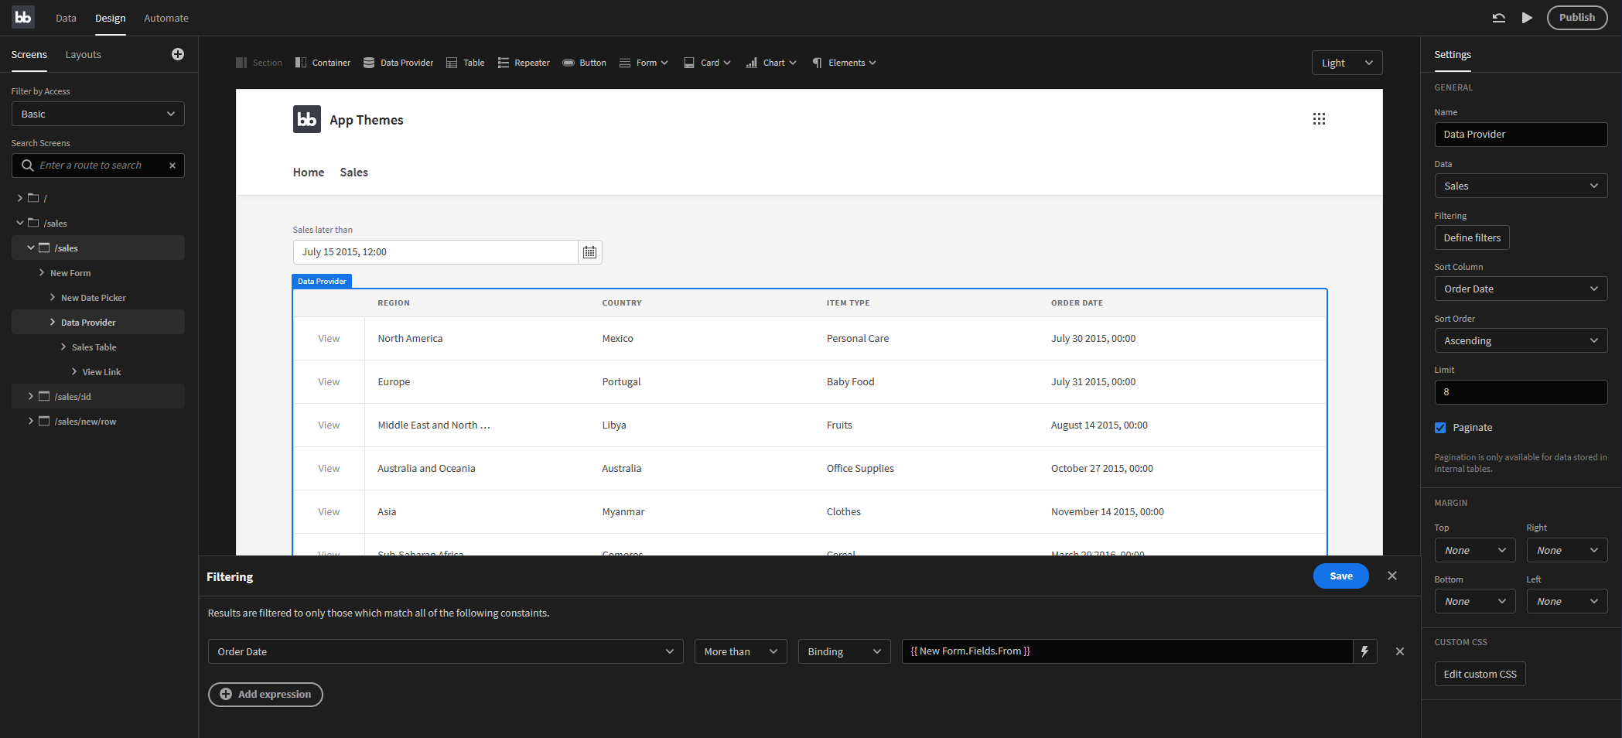Switch to the Layouts tab
The width and height of the screenshot is (1622, 738).
point(83,54)
